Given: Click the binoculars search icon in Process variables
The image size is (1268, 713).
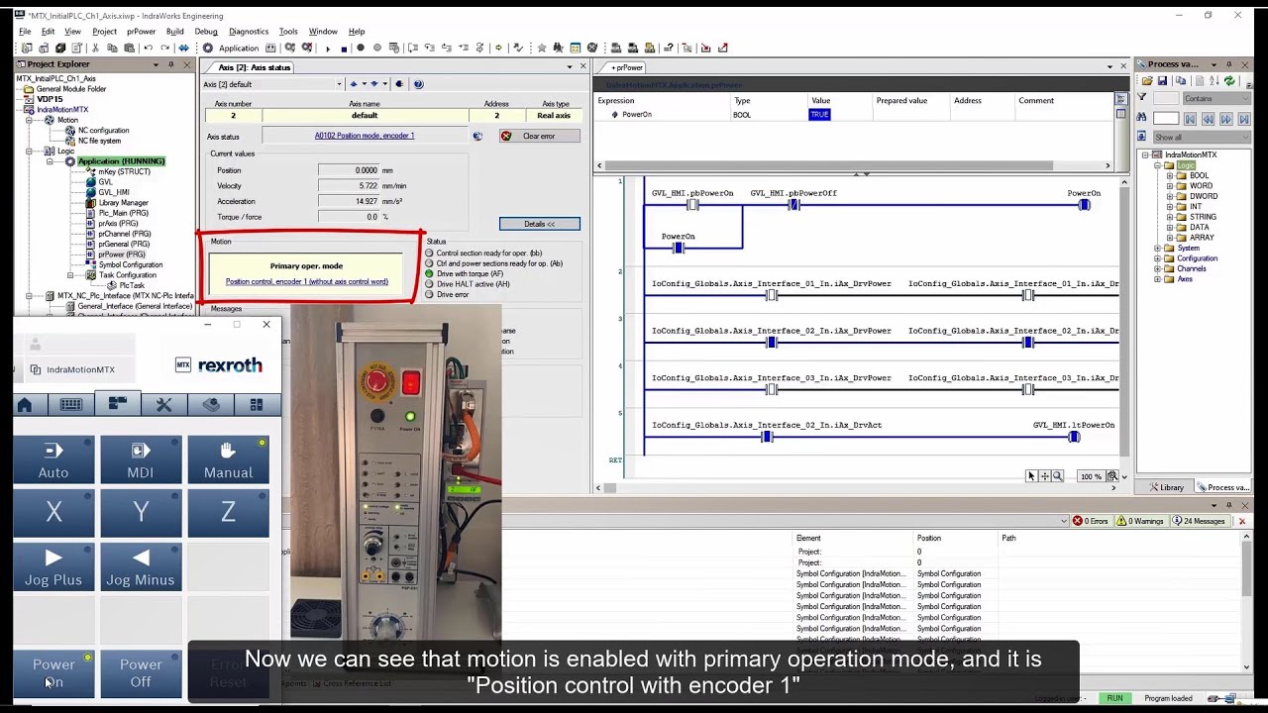Looking at the screenshot, I should pyautogui.click(x=1141, y=118).
